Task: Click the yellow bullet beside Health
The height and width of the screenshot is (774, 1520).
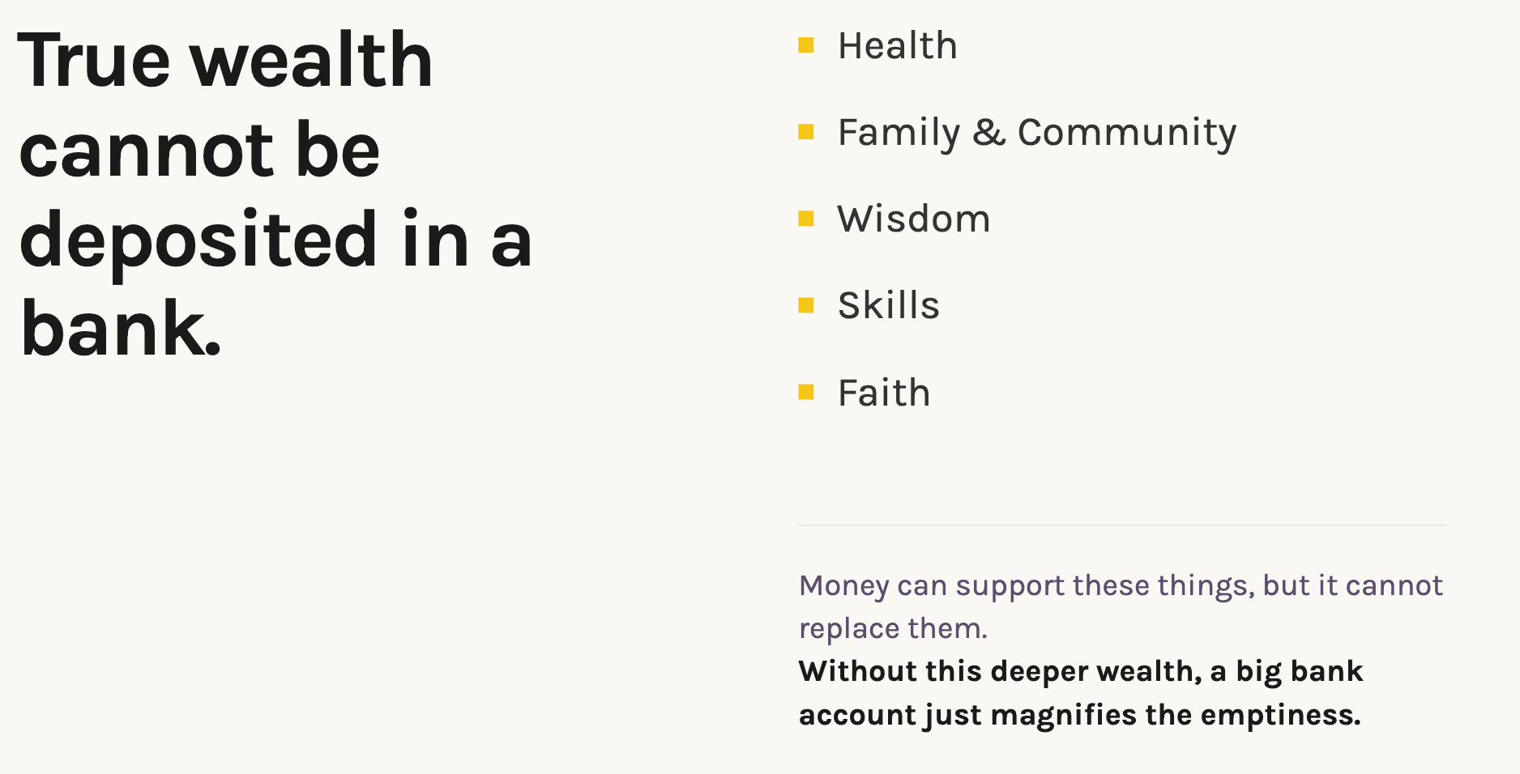Action: (805, 45)
